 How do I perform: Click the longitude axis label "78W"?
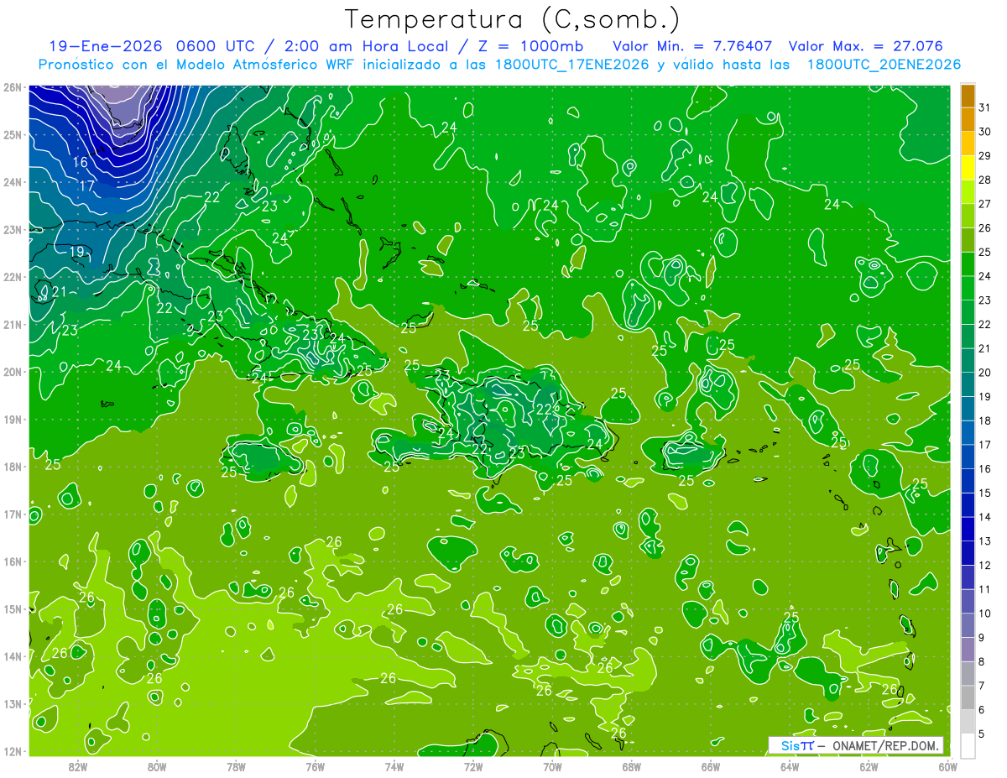tap(236, 767)
